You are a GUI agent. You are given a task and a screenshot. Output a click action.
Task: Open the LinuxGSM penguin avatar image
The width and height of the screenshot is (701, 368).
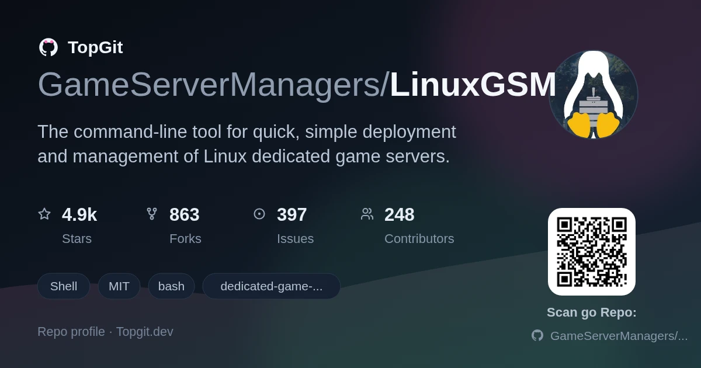coord(594,95)
